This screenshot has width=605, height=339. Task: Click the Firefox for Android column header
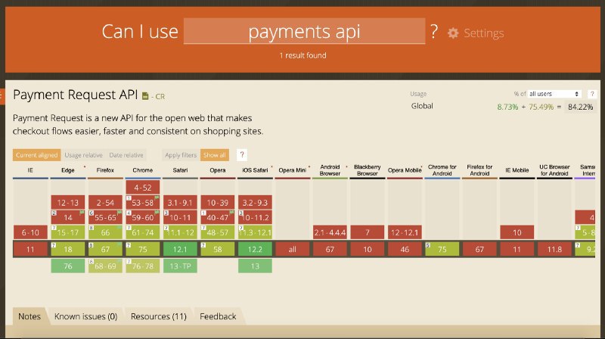(479, 170)
